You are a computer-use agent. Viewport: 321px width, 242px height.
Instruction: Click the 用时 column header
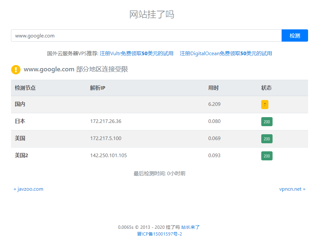point(214,87)
